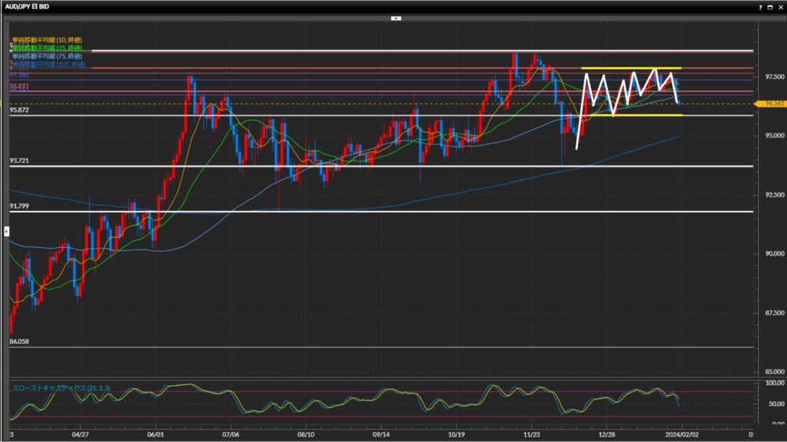Select the green SMA (25) indicator label

click(47, 48)
